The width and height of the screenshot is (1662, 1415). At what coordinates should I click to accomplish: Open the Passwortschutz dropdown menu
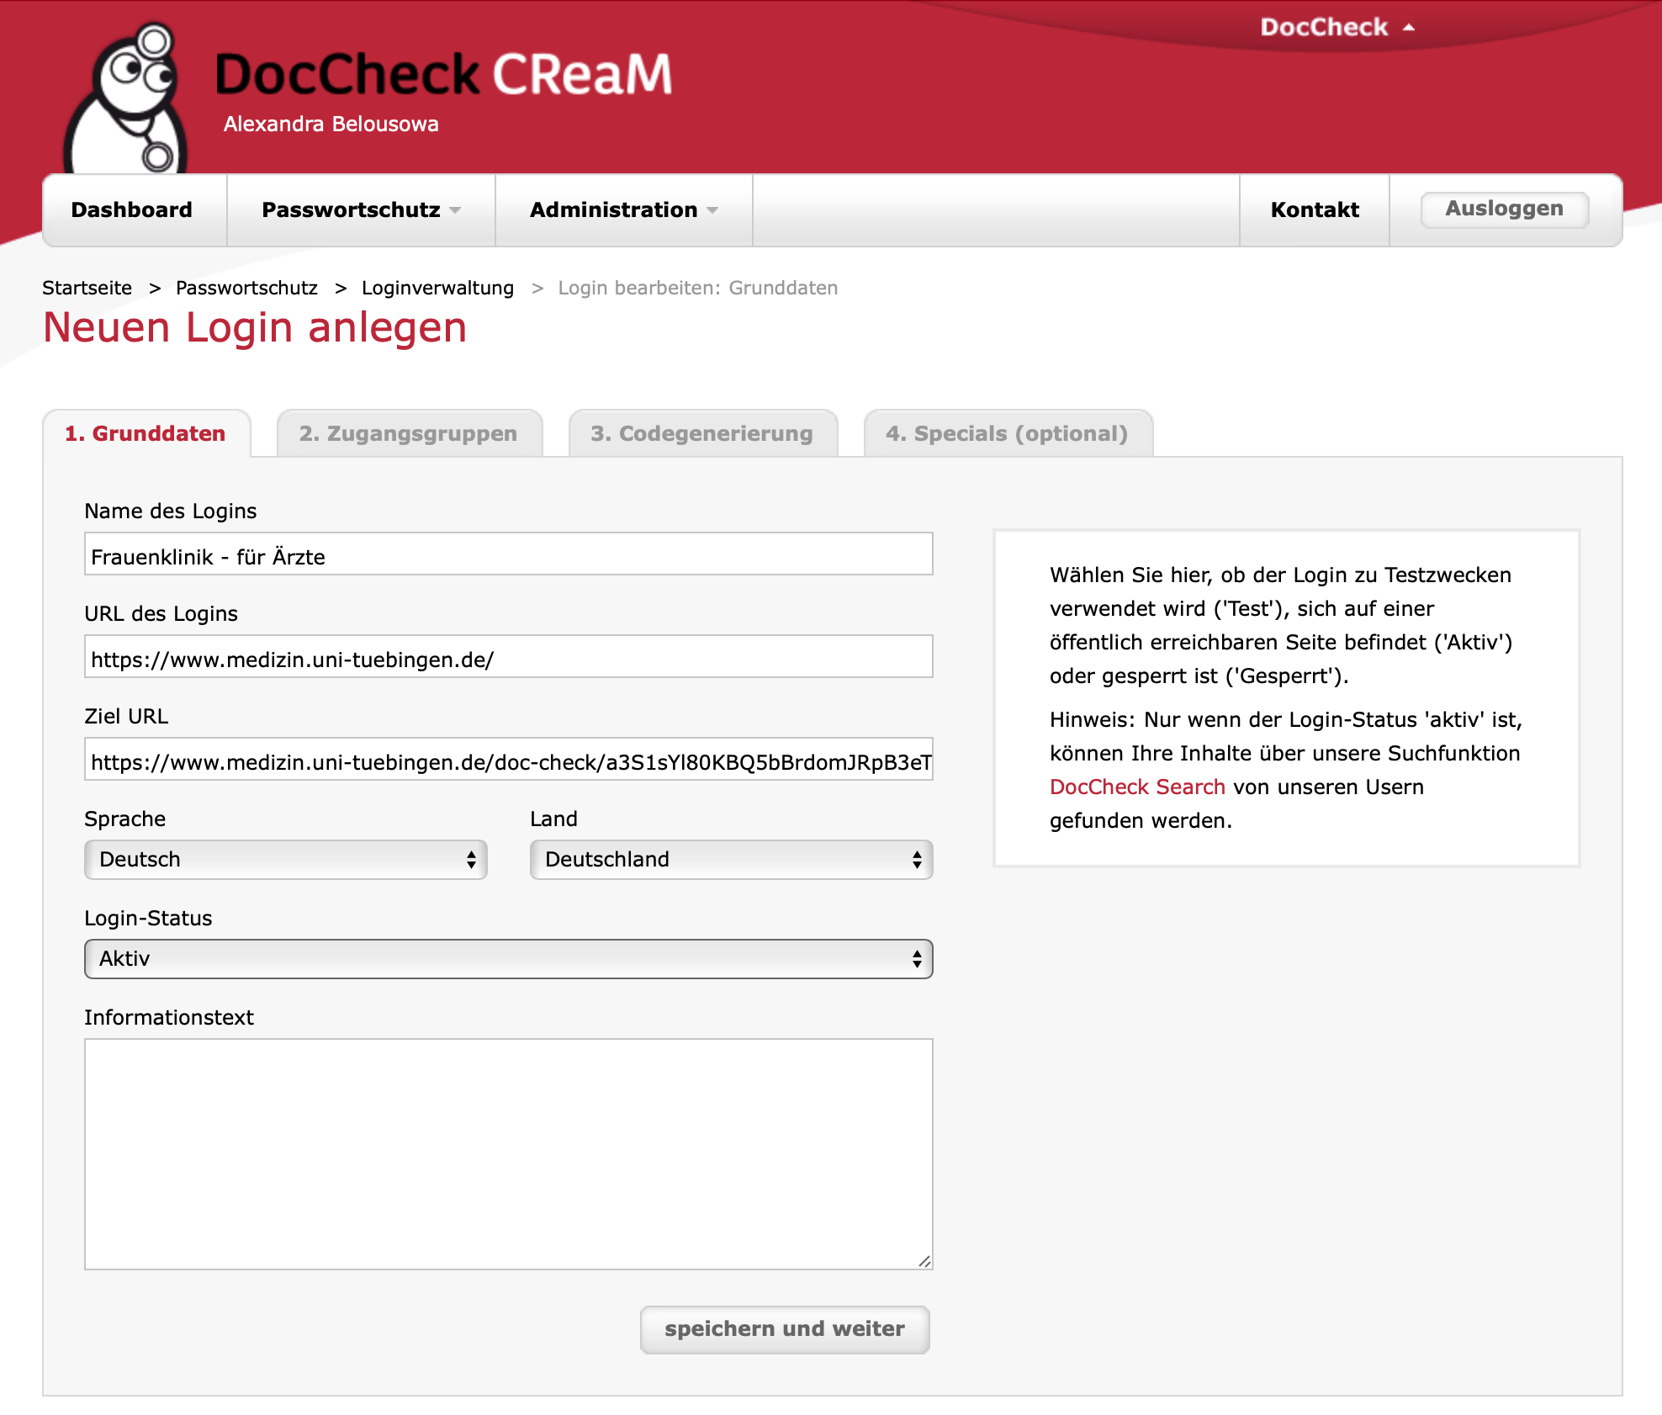click(x=362, y=209)
